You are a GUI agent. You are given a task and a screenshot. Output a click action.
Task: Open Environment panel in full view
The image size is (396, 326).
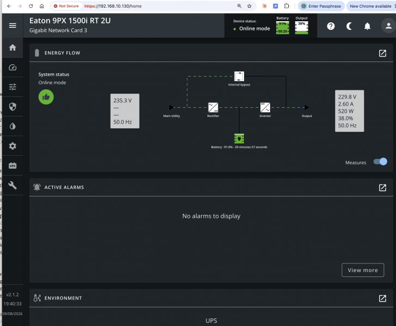(382, 298)
